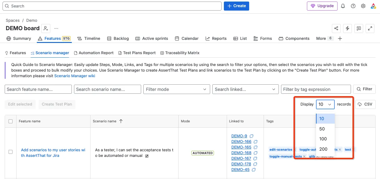
Task: Choose 50 records in the dropdown list
Action: pyautogui.click(x=325, y=129)
